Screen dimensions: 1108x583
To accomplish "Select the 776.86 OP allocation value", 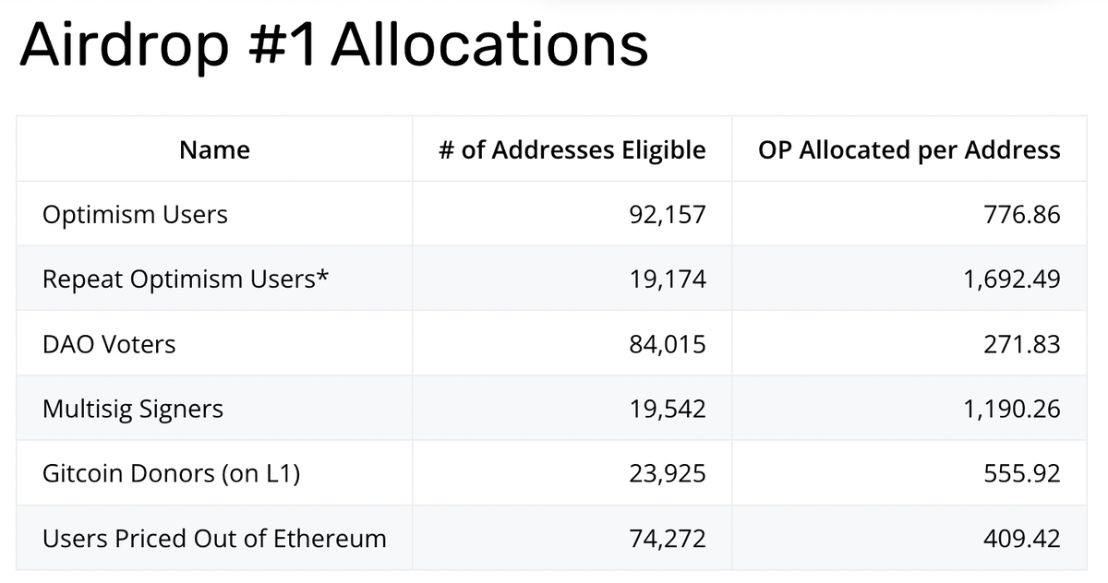I will pyautogui.click(x=1022, y=216).
